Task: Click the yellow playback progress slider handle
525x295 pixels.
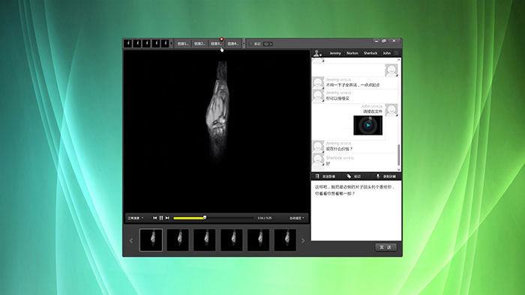Action: coord(205,217)
